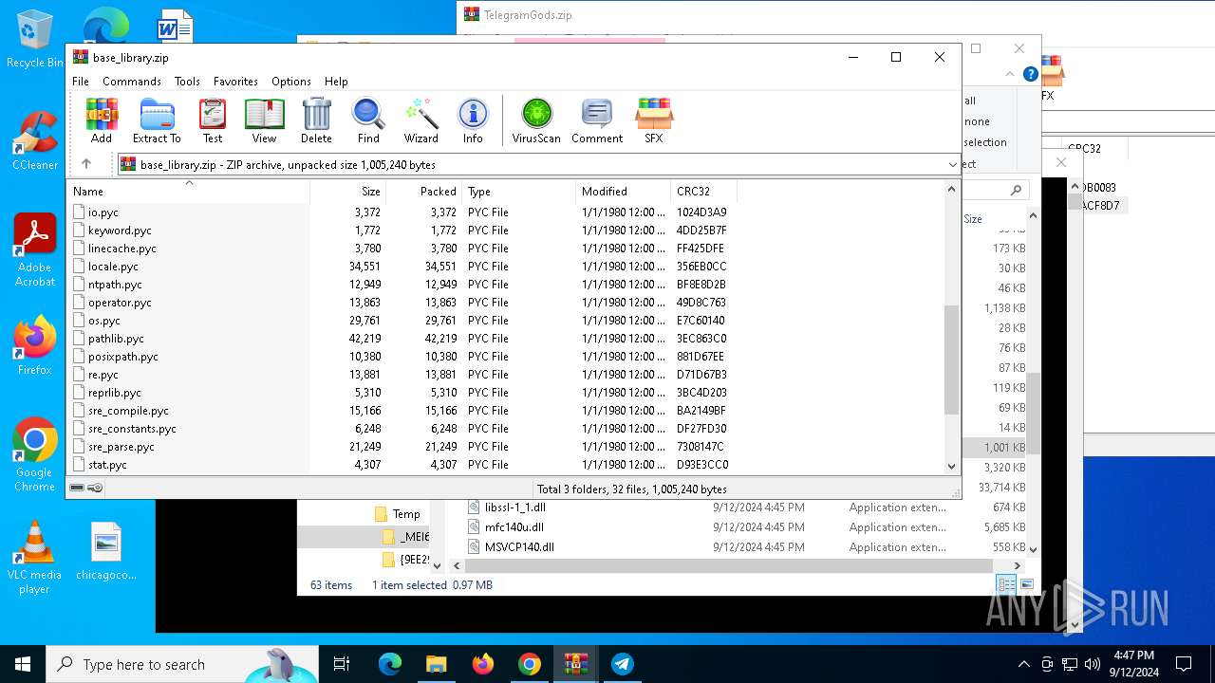This screenshot has height=683, width=1215.
Task: Click the Extract To toolbar icon
Action: (x=157, y=120)
